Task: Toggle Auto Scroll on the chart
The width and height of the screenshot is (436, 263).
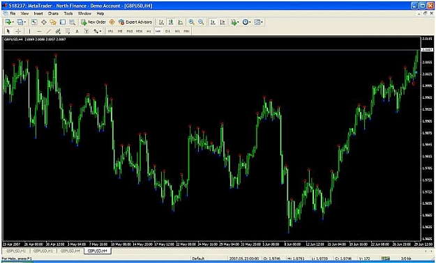Action: point(213,22)
